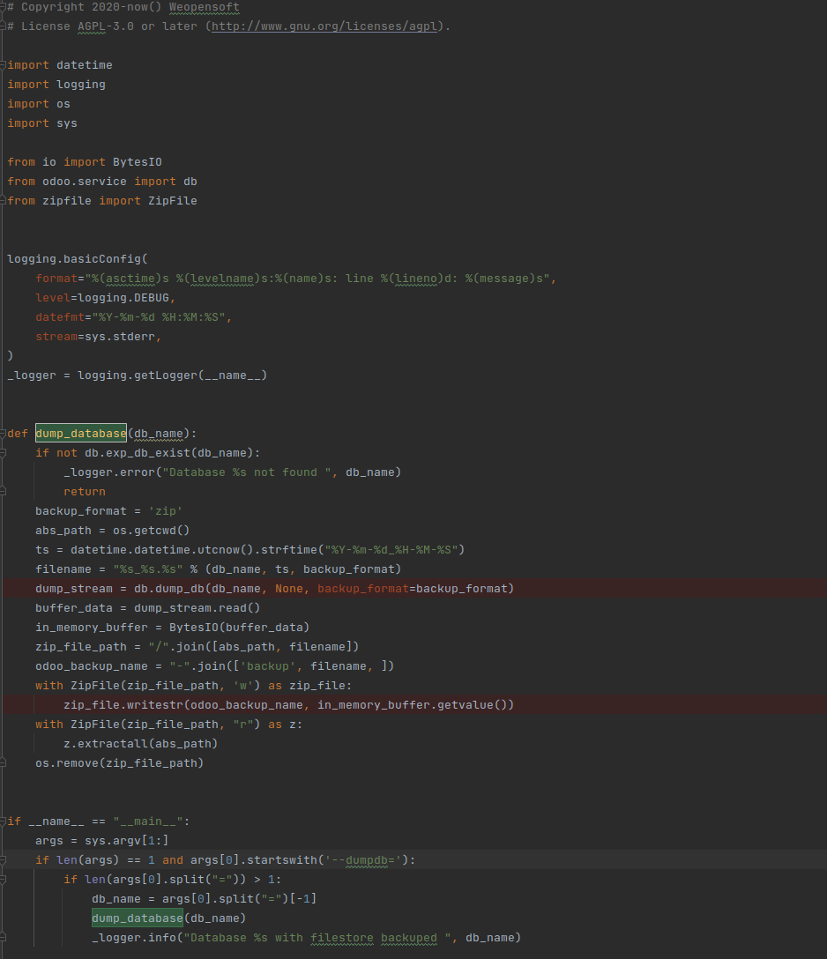Click 'dump_stream.read()' in buffer_data line
Screen dimensions: 827x959
pos(197,608)
